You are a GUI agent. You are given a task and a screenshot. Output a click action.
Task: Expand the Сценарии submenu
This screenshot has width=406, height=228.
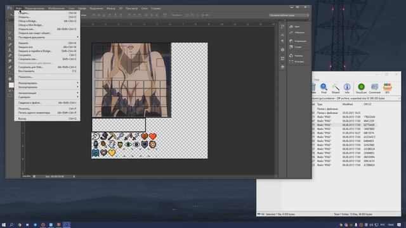point(47,97)
